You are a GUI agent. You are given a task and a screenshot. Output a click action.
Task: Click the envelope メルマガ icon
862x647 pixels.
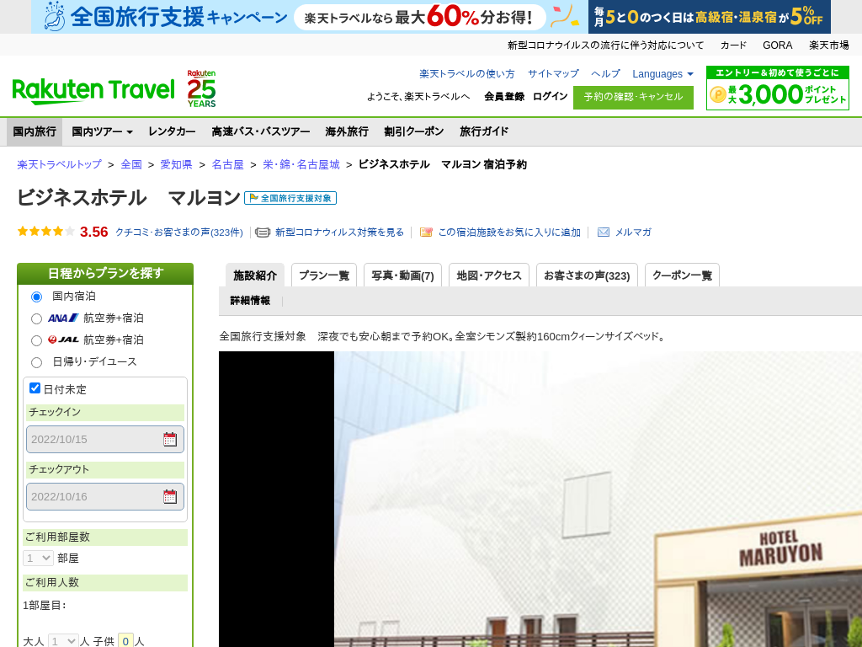tap(604, 233)
